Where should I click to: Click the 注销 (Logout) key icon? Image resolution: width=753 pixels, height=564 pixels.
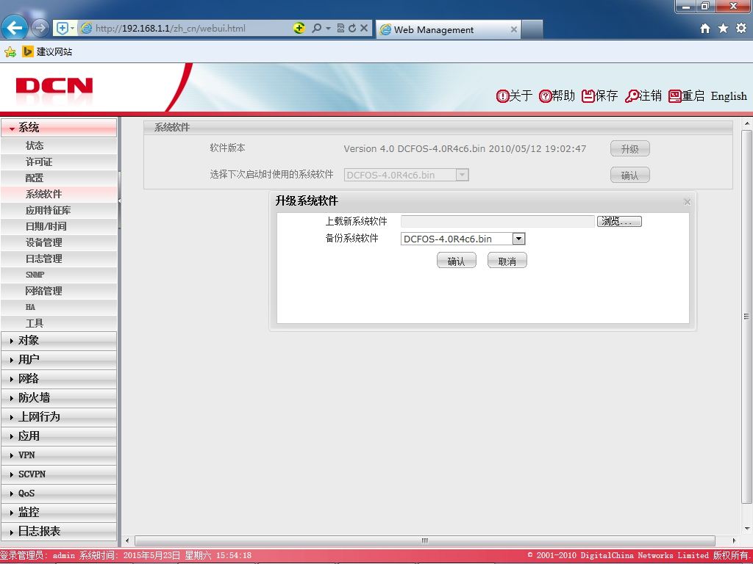632,96
